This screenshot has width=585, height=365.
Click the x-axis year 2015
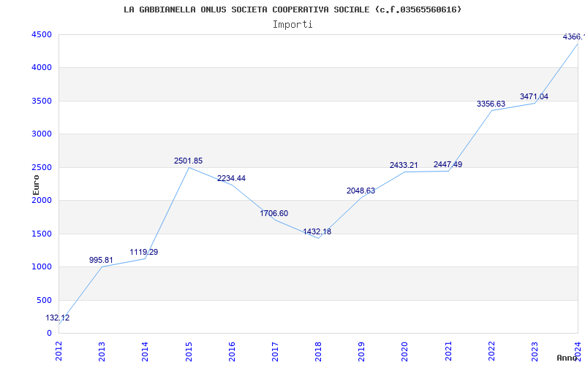189,351
